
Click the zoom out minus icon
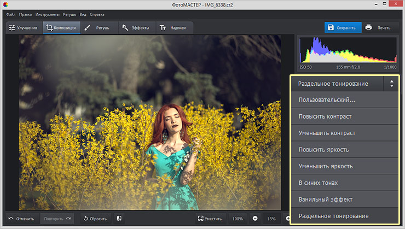[x=255, y=219]
